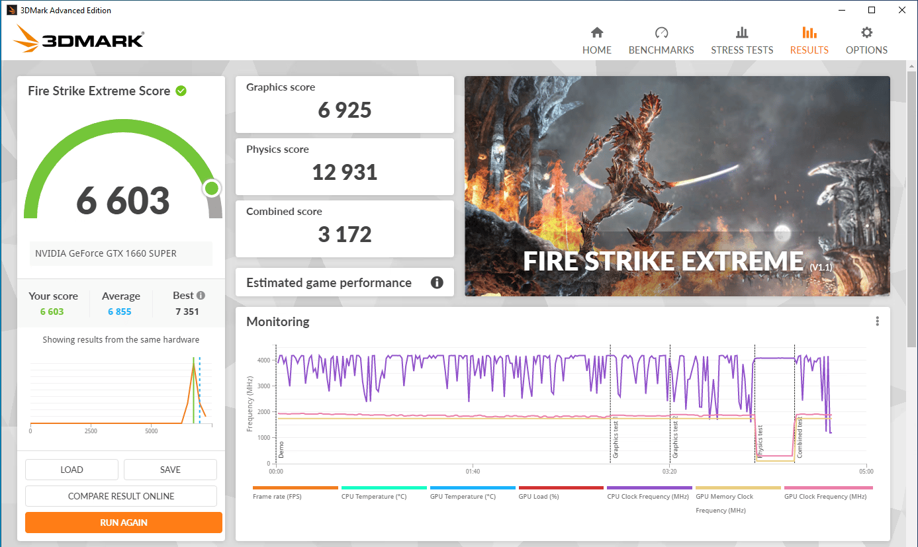This screenshot has width=918, height=547.
Task: Click the Average score value 6 855
Action: point(120,312)
